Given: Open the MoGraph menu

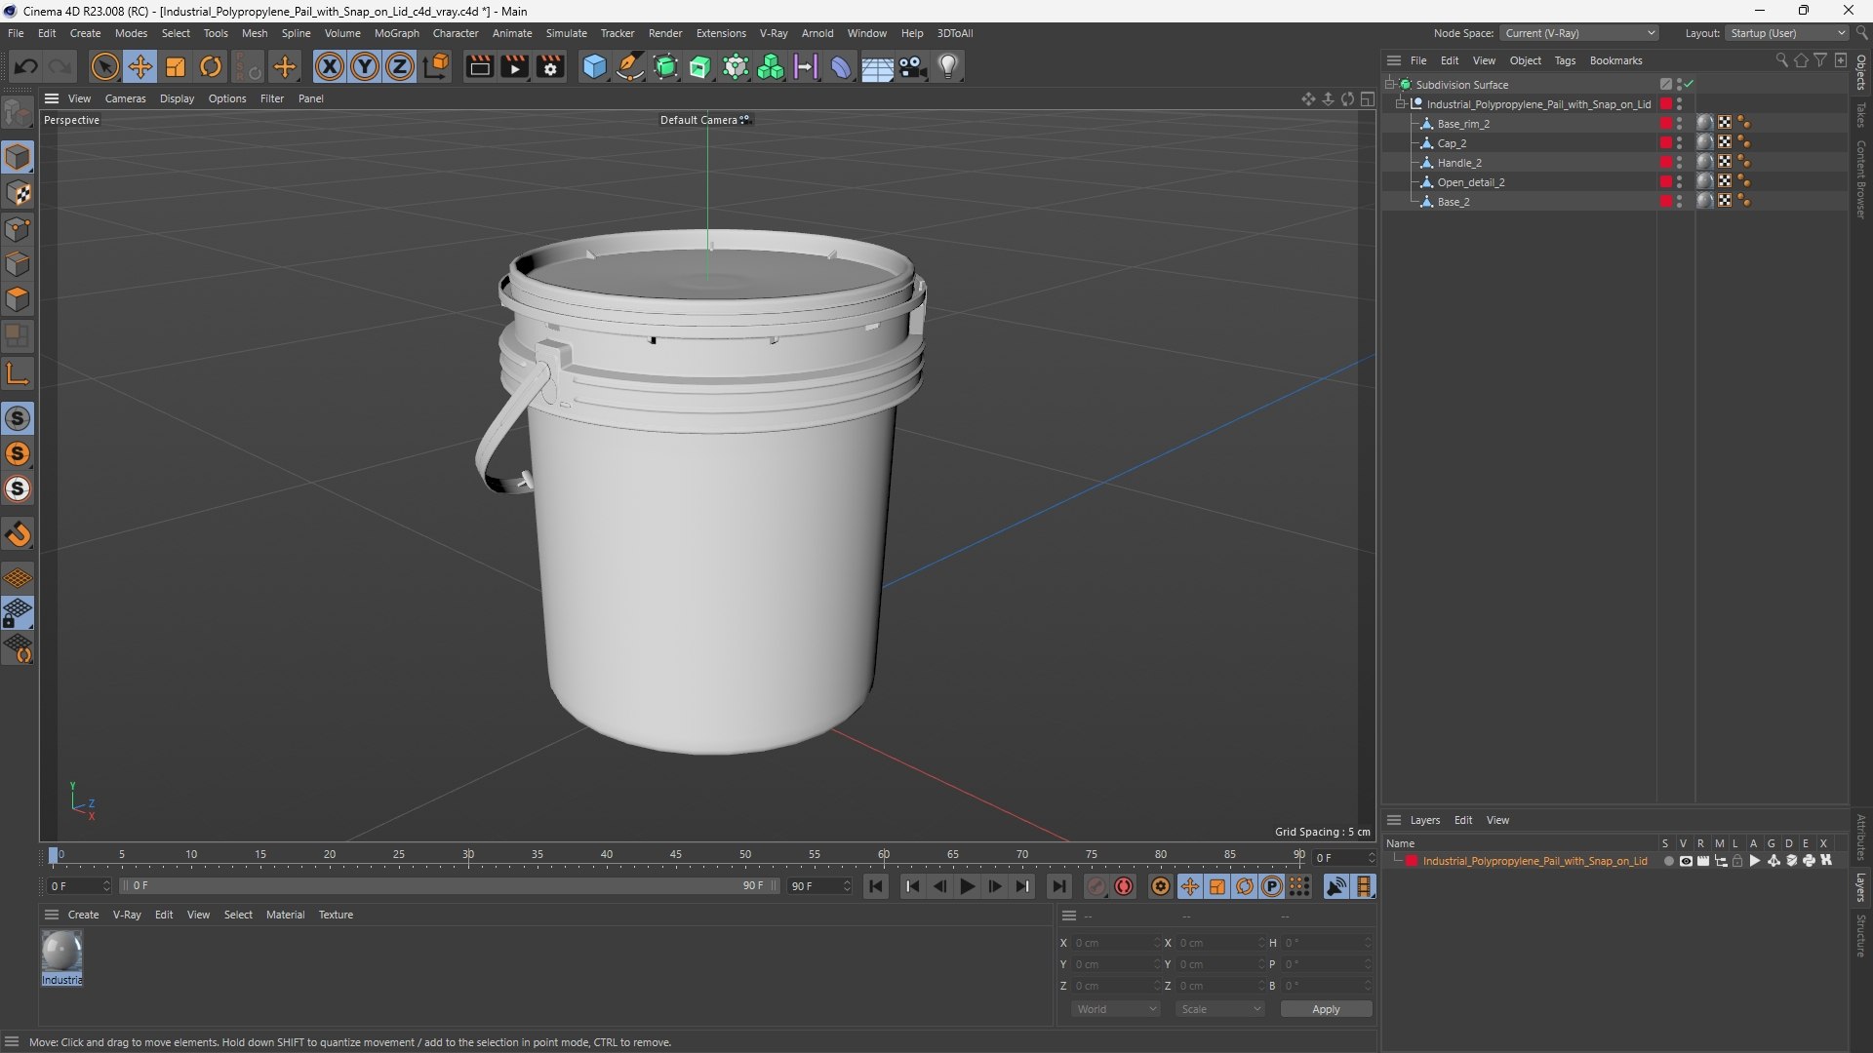Looking at the screenshot, I should click(396, 33).
